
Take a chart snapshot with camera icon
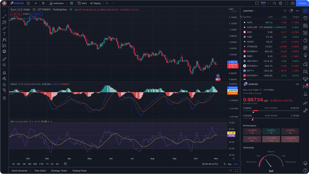coord(293,3)
